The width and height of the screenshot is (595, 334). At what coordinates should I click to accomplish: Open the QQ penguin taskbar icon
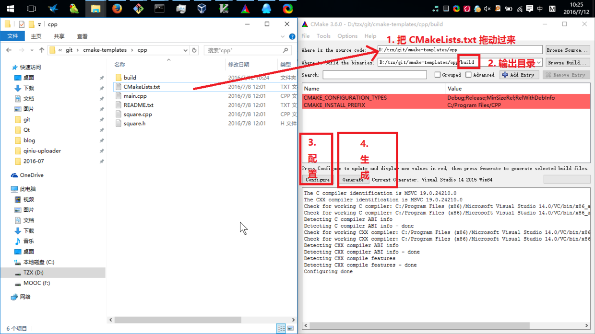point(266,9)
